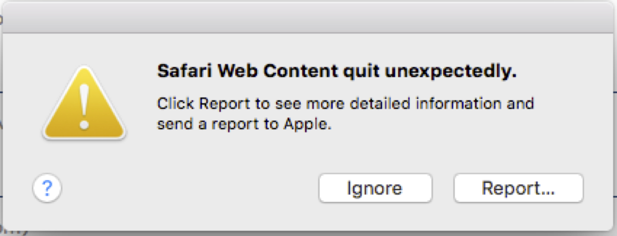Click the blue question mark help icon
This screenshot has width=617, height=236.
(47, 188)
